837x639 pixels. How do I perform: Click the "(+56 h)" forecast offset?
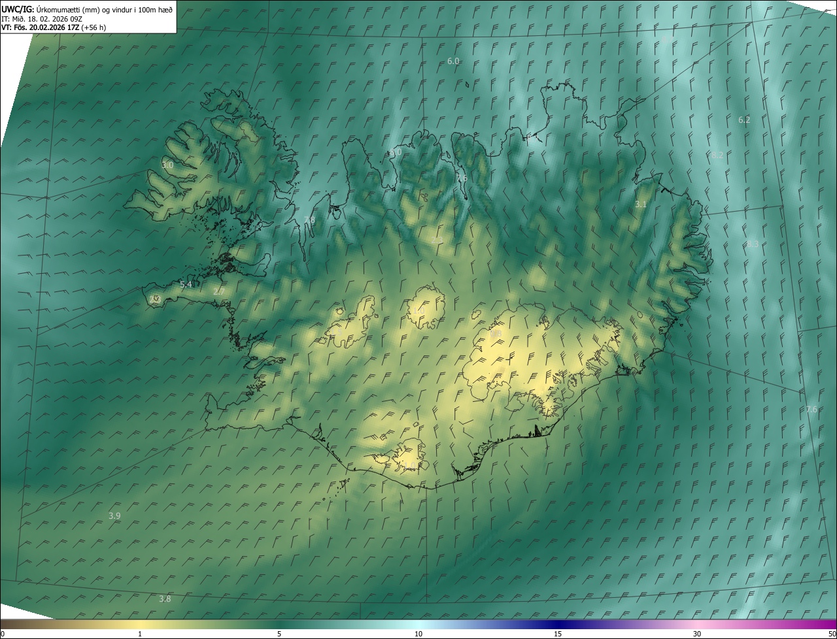click(x=94, y=27)
